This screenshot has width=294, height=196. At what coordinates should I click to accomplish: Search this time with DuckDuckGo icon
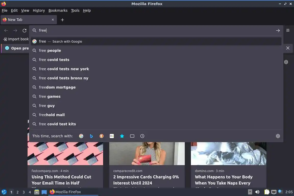click(101, 136)
